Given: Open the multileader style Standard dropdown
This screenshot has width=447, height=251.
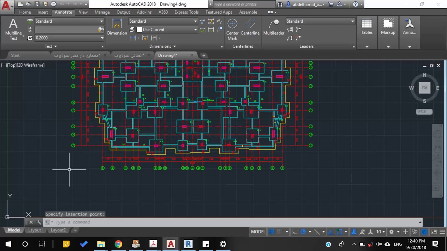Looking at the screenshot, I should [320, 21].
